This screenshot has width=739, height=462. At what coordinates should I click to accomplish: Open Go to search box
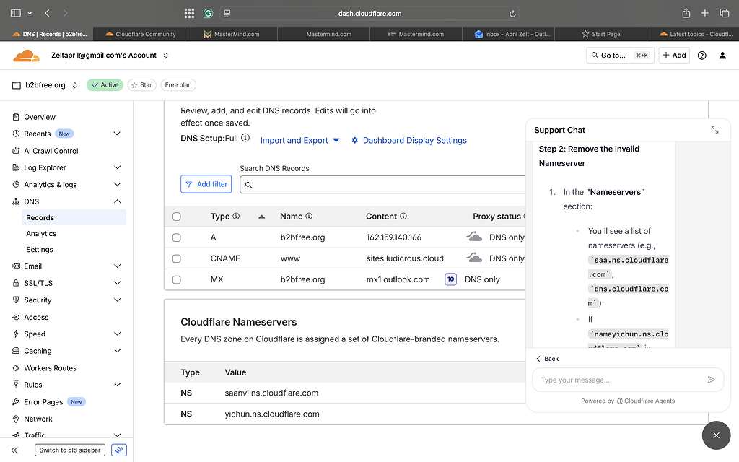click(x=620, y=56)
